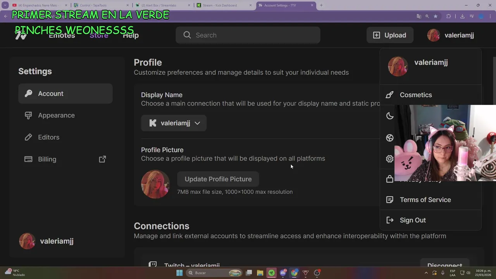496x279 pixels.
Task: Click Update Profile Picture button
Action: [x=218, y=179]
